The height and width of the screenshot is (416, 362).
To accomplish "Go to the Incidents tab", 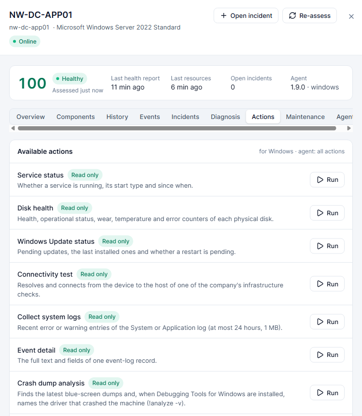I will click(x=185, y=117).
